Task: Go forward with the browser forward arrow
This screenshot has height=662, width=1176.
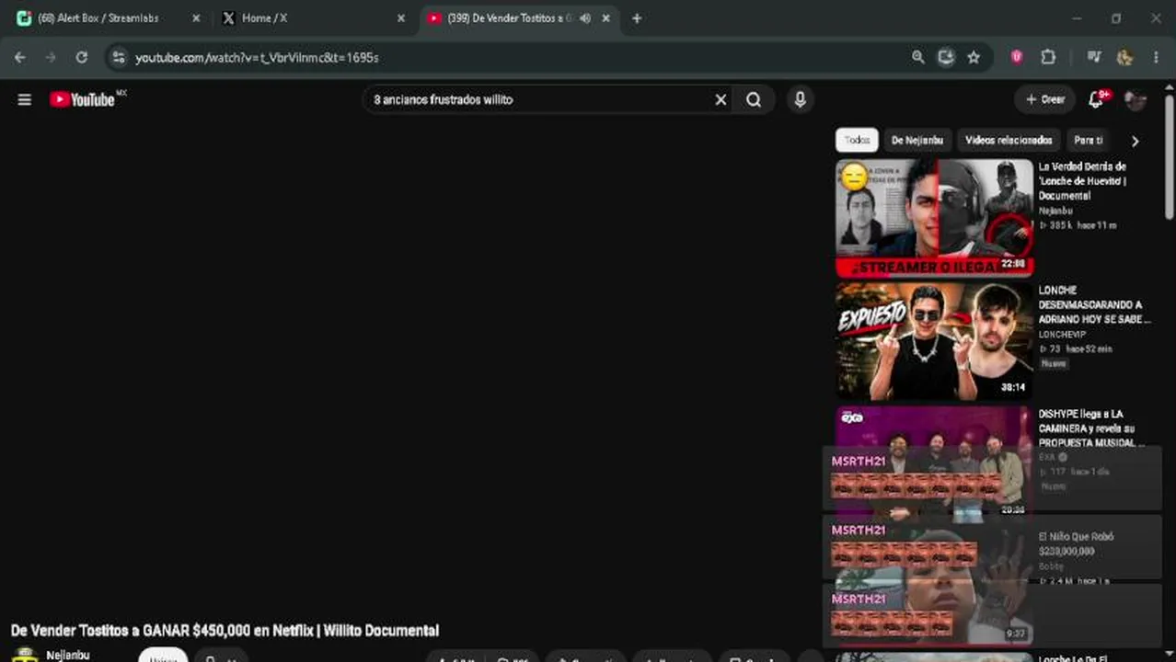Action: 51,57
